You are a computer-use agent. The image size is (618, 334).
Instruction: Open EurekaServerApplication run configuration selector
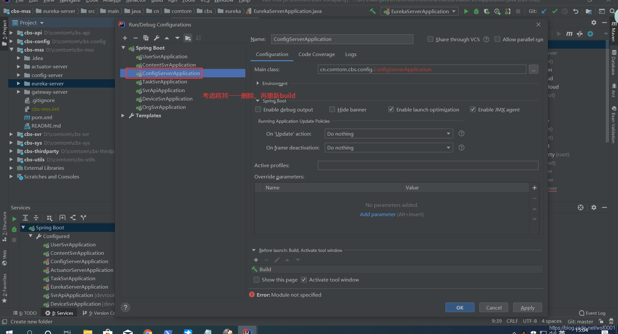(x=420, y=11)
